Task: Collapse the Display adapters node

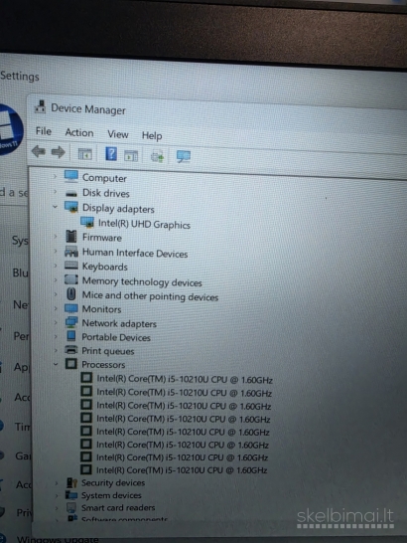Action: click(55, 207)
